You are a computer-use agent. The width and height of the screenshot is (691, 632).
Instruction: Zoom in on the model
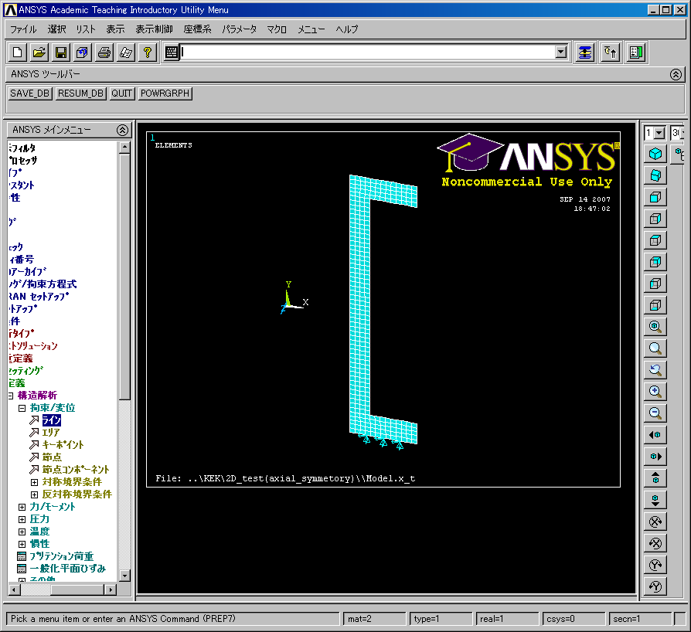click(x=655, y=391)
